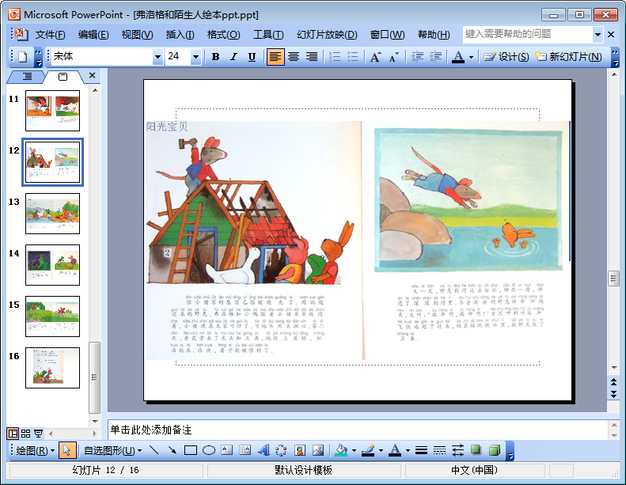The height and width of the screenshot is (485, 626).
Task: Open font size dropdown
Action: click(x=195, y=57)
